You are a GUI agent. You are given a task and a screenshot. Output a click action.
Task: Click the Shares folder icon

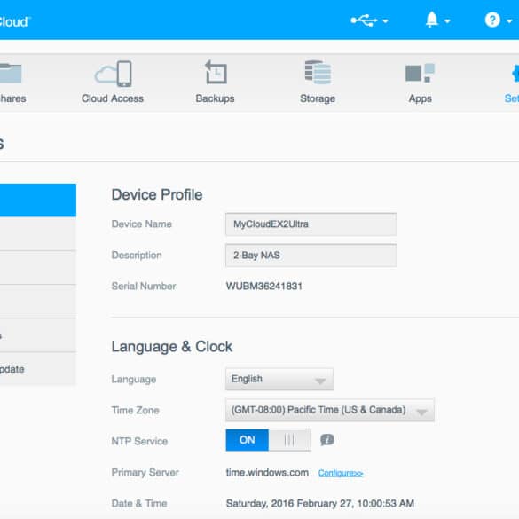[11, 73]
